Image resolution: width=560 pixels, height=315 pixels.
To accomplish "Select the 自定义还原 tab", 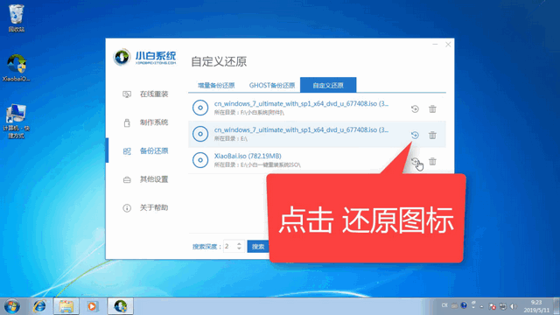I will click(x=328, y=85).
